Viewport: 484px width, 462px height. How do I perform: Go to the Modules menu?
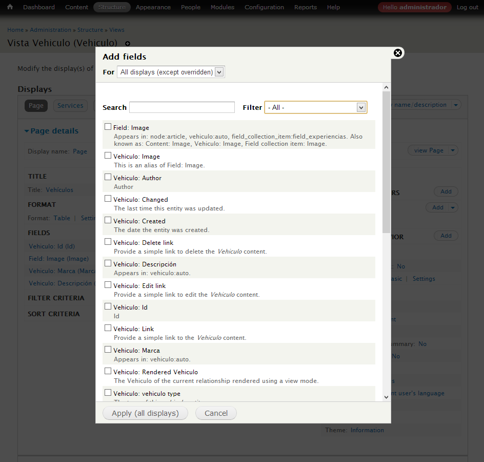222,7
